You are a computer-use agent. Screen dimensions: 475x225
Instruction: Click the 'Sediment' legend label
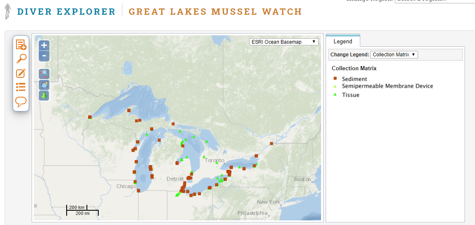[354, 79]
